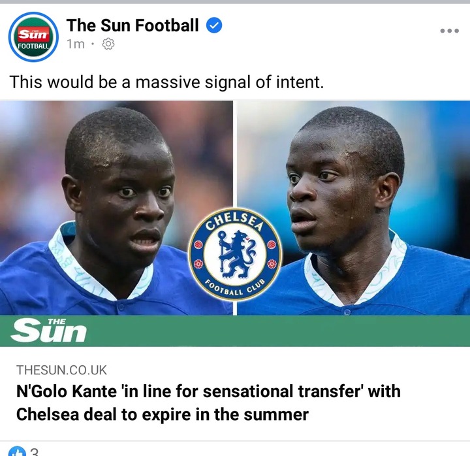Open the three-dot post options menu
The width and height of the screenshot is (470, 456).
449,31
